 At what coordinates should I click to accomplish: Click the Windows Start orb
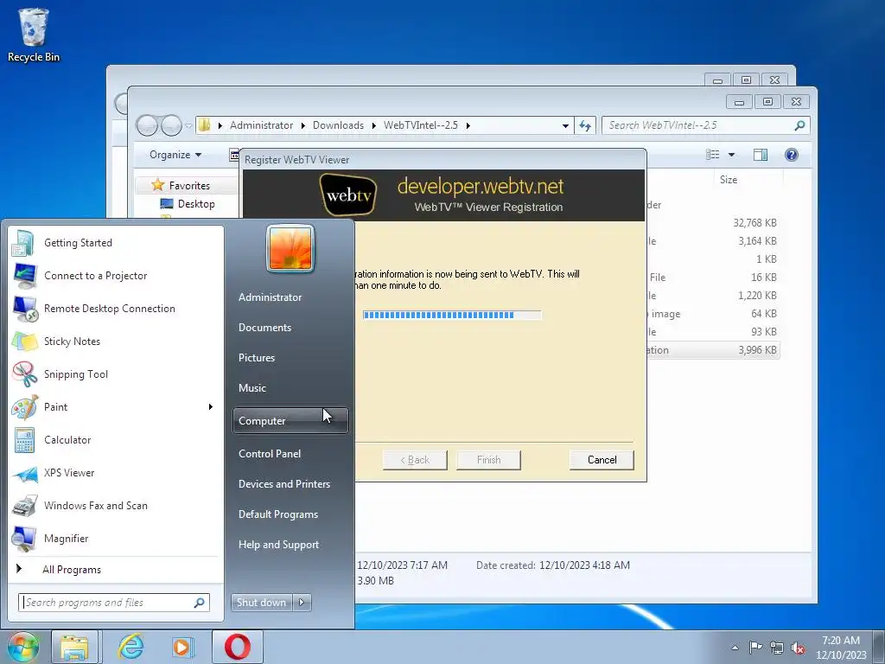click(23, 647)
